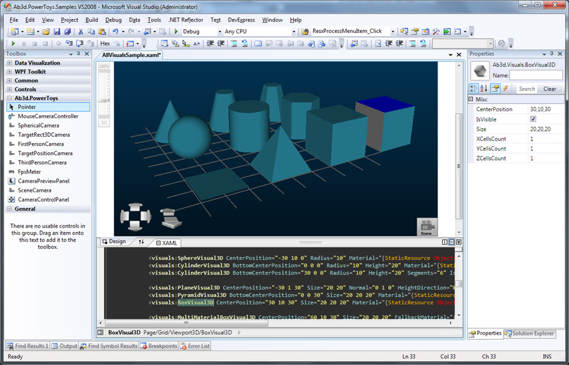
Task: Toggle Hex display mode
Action: point(105,44)
